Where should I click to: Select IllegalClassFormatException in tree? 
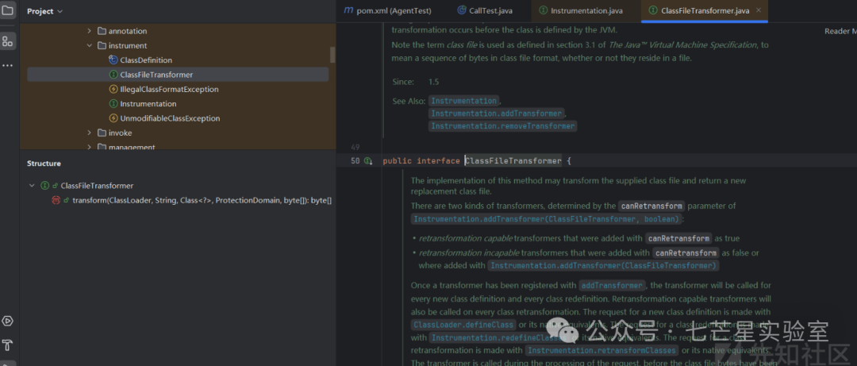169,89
